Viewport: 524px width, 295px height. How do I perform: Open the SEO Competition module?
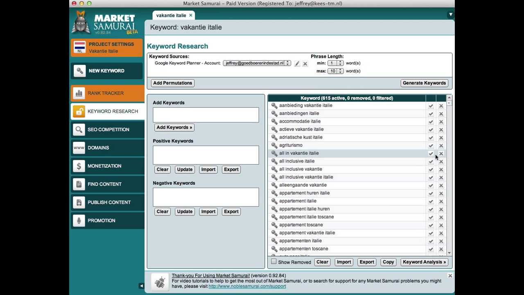pos(107,129)
